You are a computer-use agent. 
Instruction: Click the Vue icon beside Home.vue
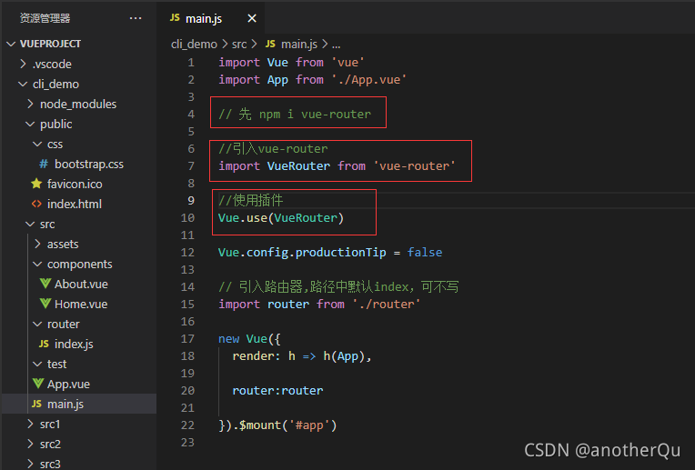[x=45, y=304]
